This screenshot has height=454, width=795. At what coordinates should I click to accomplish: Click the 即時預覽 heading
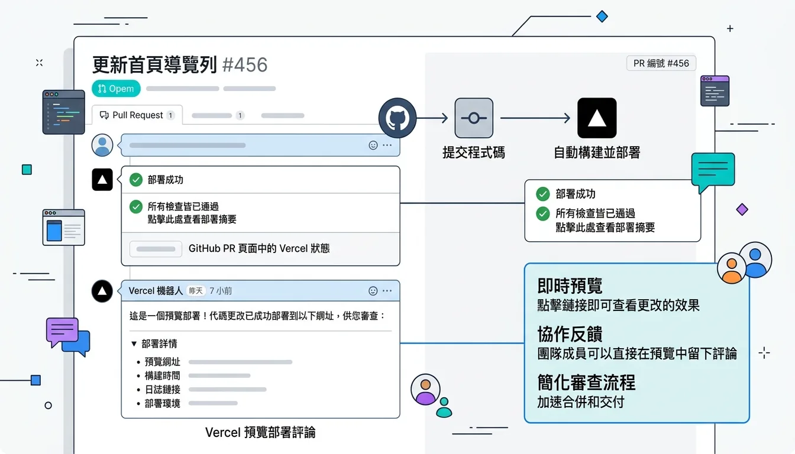[570, 286]
